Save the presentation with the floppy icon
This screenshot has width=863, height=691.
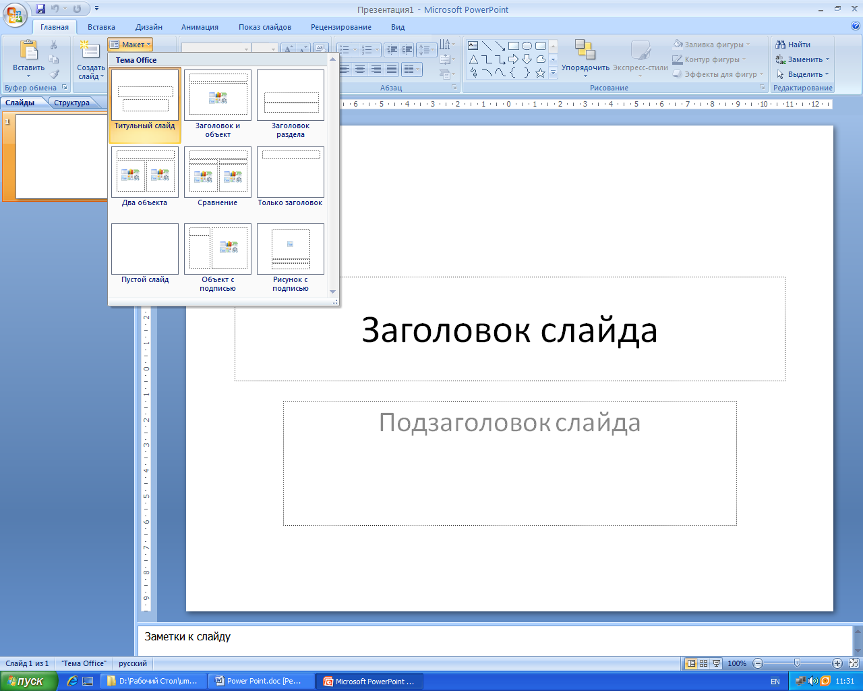click(41, 9)
